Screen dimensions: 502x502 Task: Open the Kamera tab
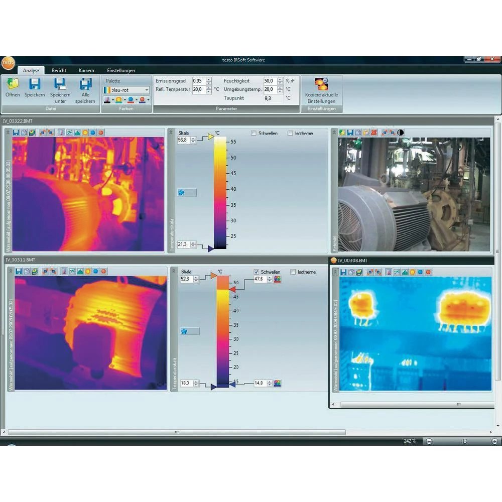tap(86, 71)
